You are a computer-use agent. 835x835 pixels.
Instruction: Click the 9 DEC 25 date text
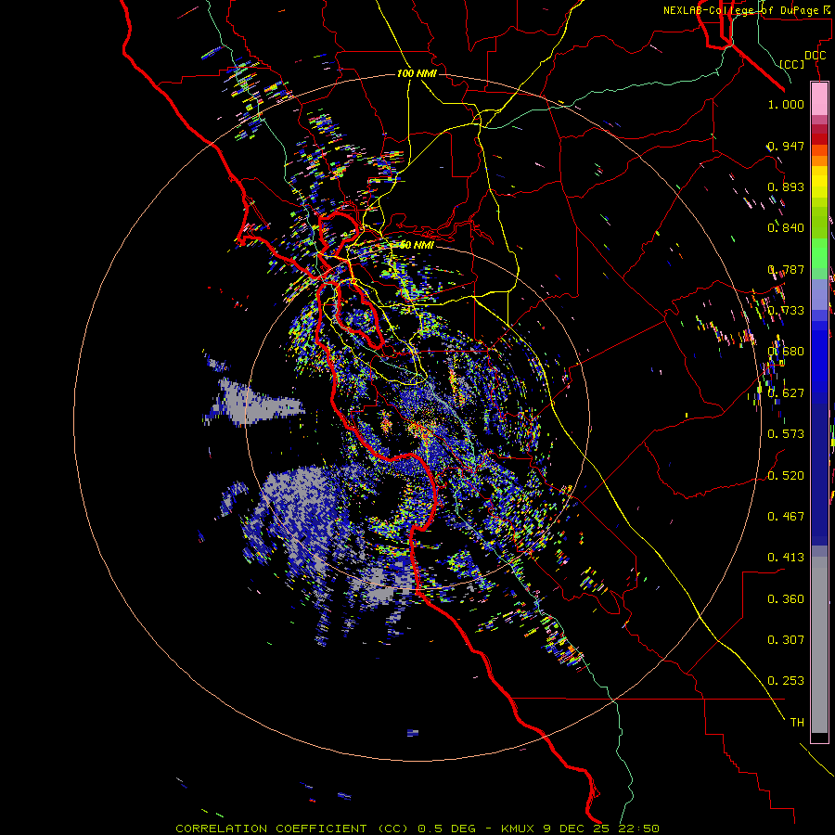pos(577,829)
